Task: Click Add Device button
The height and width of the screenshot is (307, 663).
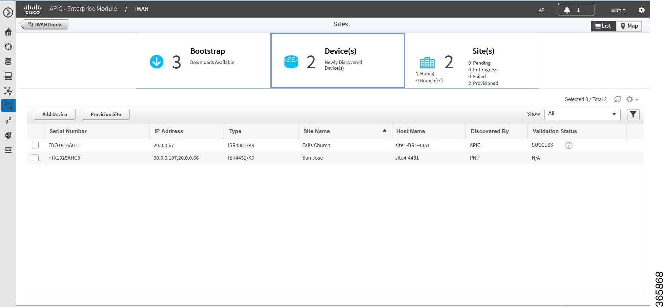Action: (55, 114)
